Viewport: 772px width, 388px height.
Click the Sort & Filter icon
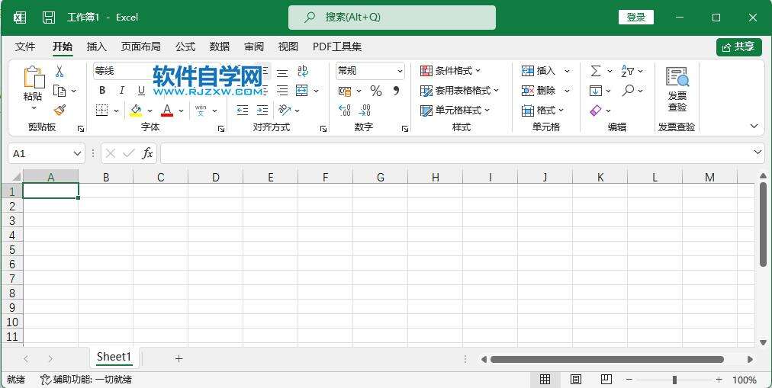click(x=628, y=72)
